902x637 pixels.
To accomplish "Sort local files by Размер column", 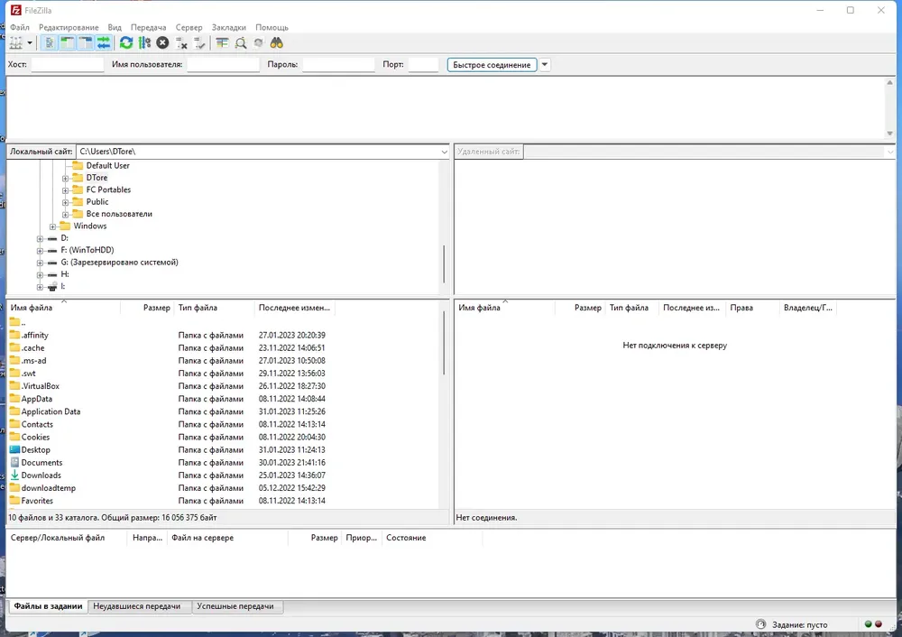I will (147, 308).
